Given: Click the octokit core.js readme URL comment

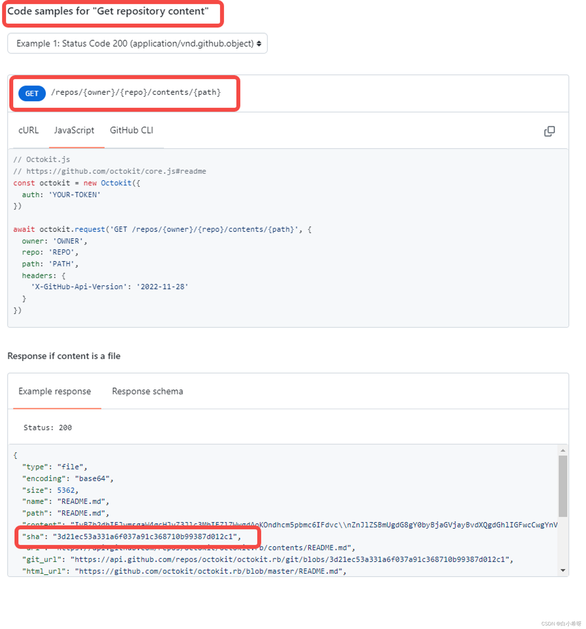Looking at the screenshot, I should [110, 171].
